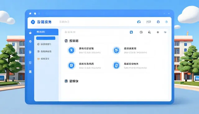Open the top-left card's round blue icon
The image size is (199, 114).
[72, 50]
